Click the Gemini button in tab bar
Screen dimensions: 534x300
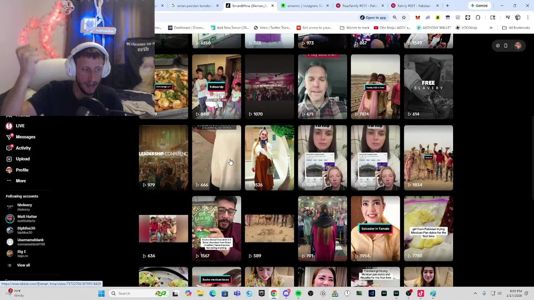coord(479,6)
